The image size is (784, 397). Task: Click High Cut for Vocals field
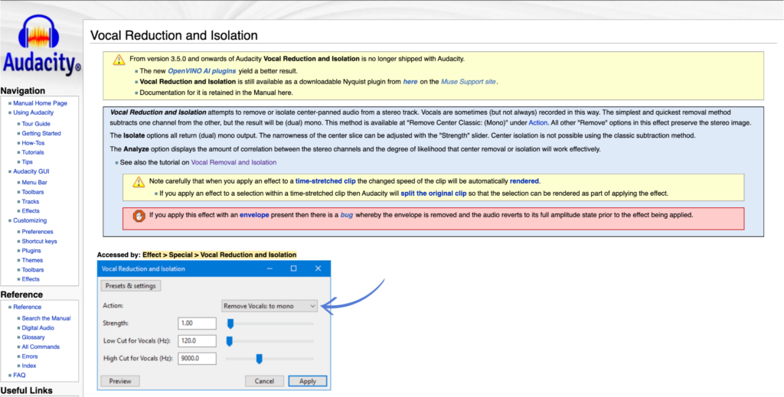tap(197, 359)
